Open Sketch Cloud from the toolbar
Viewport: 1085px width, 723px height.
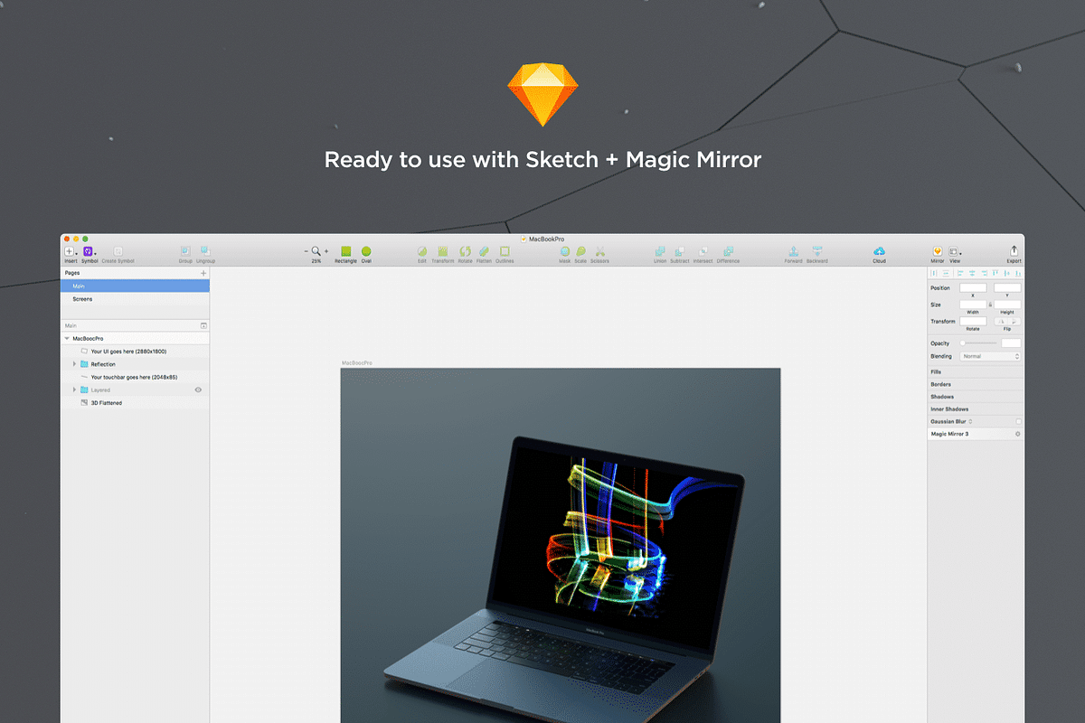coord(879,251)
